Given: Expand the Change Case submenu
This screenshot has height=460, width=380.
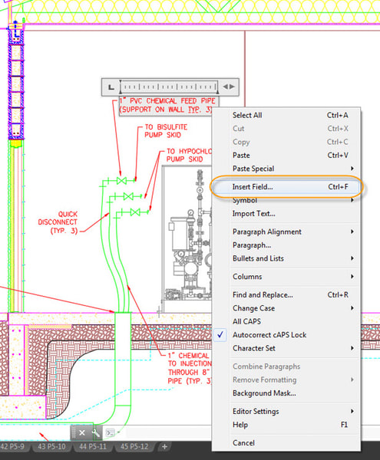Looking at the screenshot, I should click(x=286, y=308).
